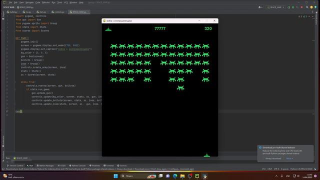The image size is (320, 180).
Task: Open the Services tool window
Action: pyautogui.click(x=122, y=165)
